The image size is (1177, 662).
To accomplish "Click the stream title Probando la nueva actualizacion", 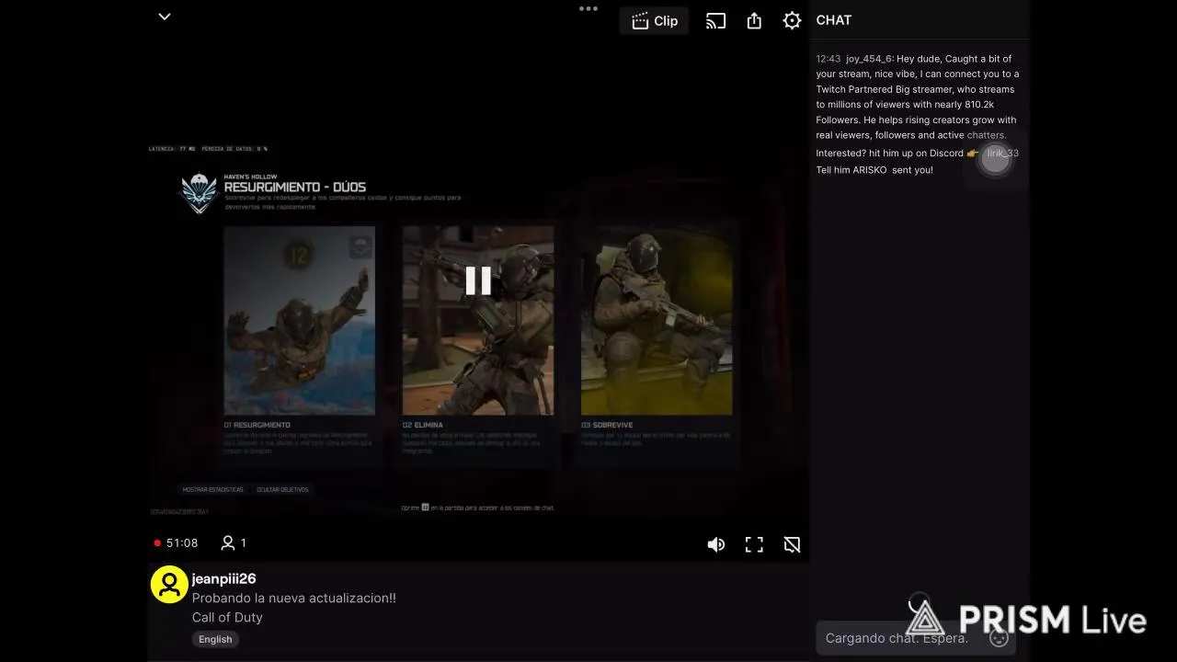I will click(x=294, y=598).
